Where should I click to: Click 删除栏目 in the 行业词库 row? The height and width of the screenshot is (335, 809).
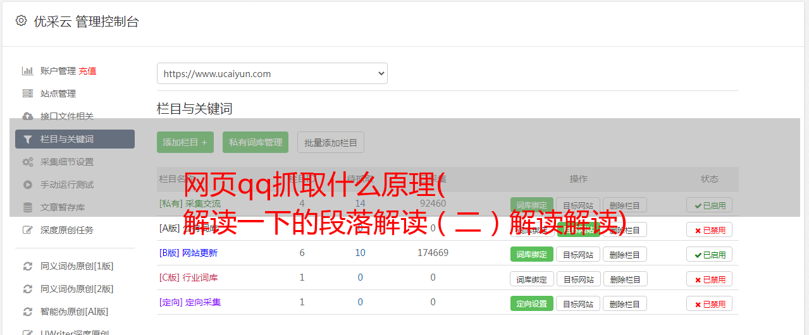click(625, 279)
